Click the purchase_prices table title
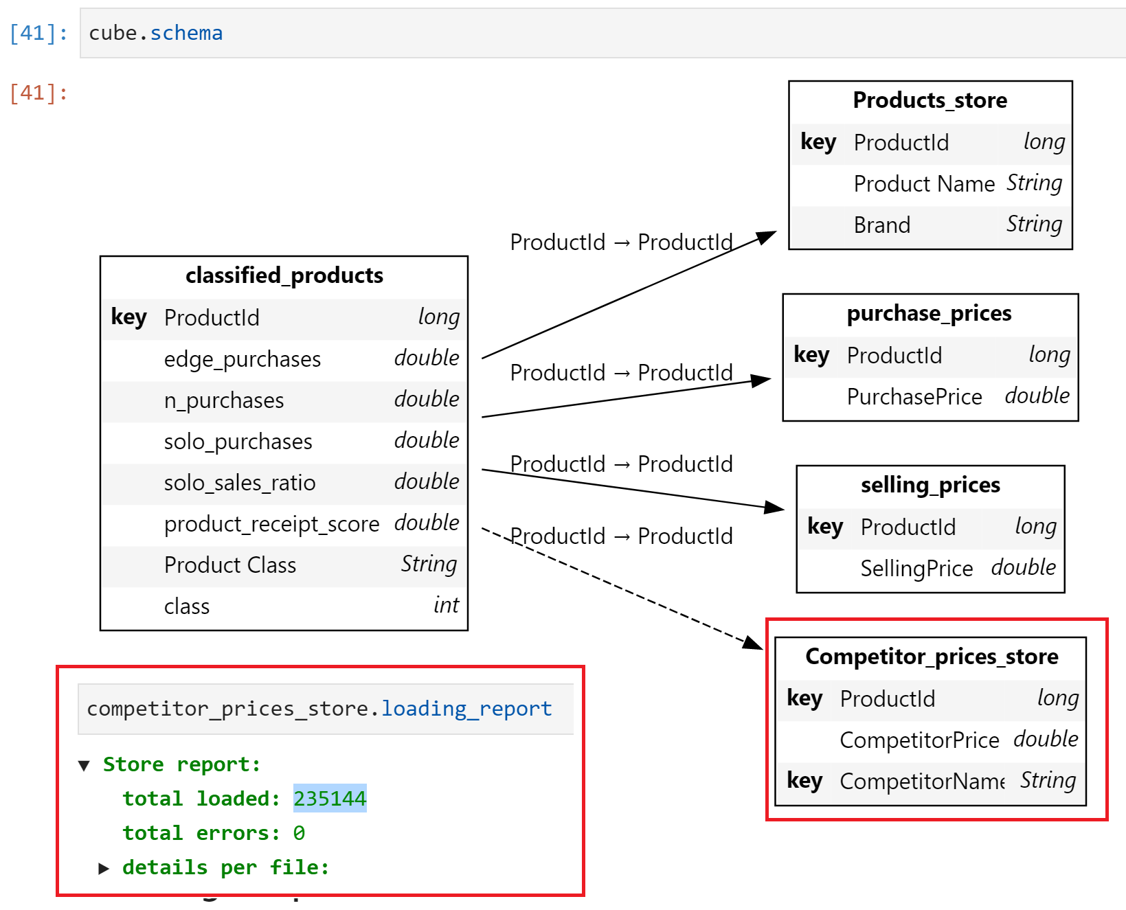 pos(930,313)
